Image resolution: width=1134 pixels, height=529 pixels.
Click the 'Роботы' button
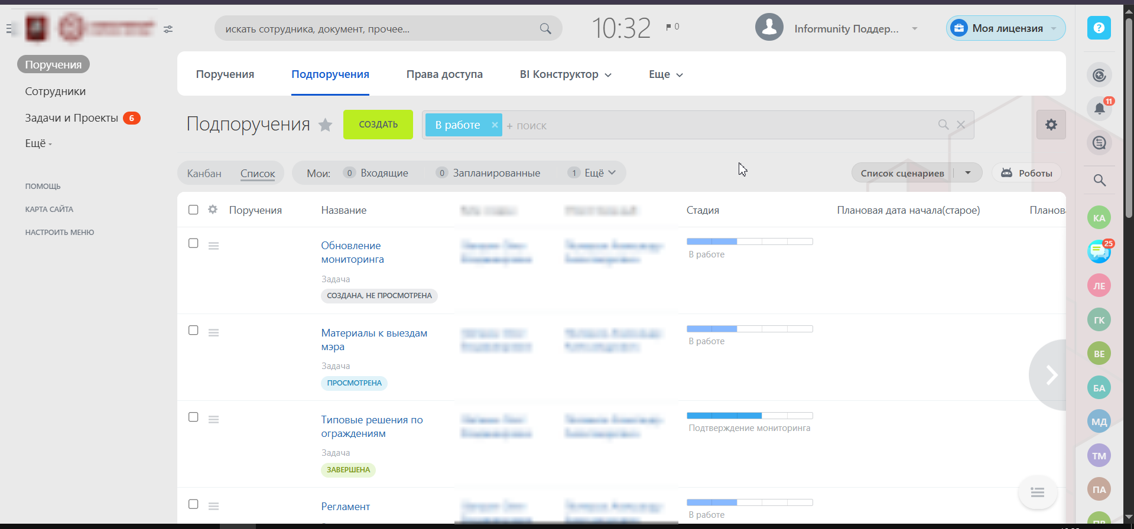click(x=1026, y=173)
